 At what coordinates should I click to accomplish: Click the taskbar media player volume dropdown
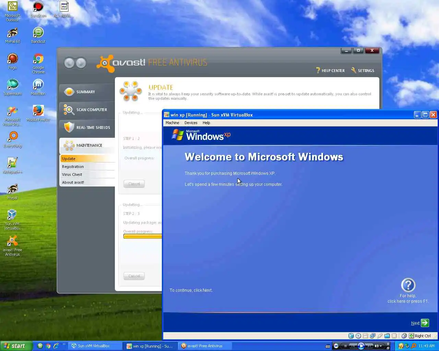(381, 346)
